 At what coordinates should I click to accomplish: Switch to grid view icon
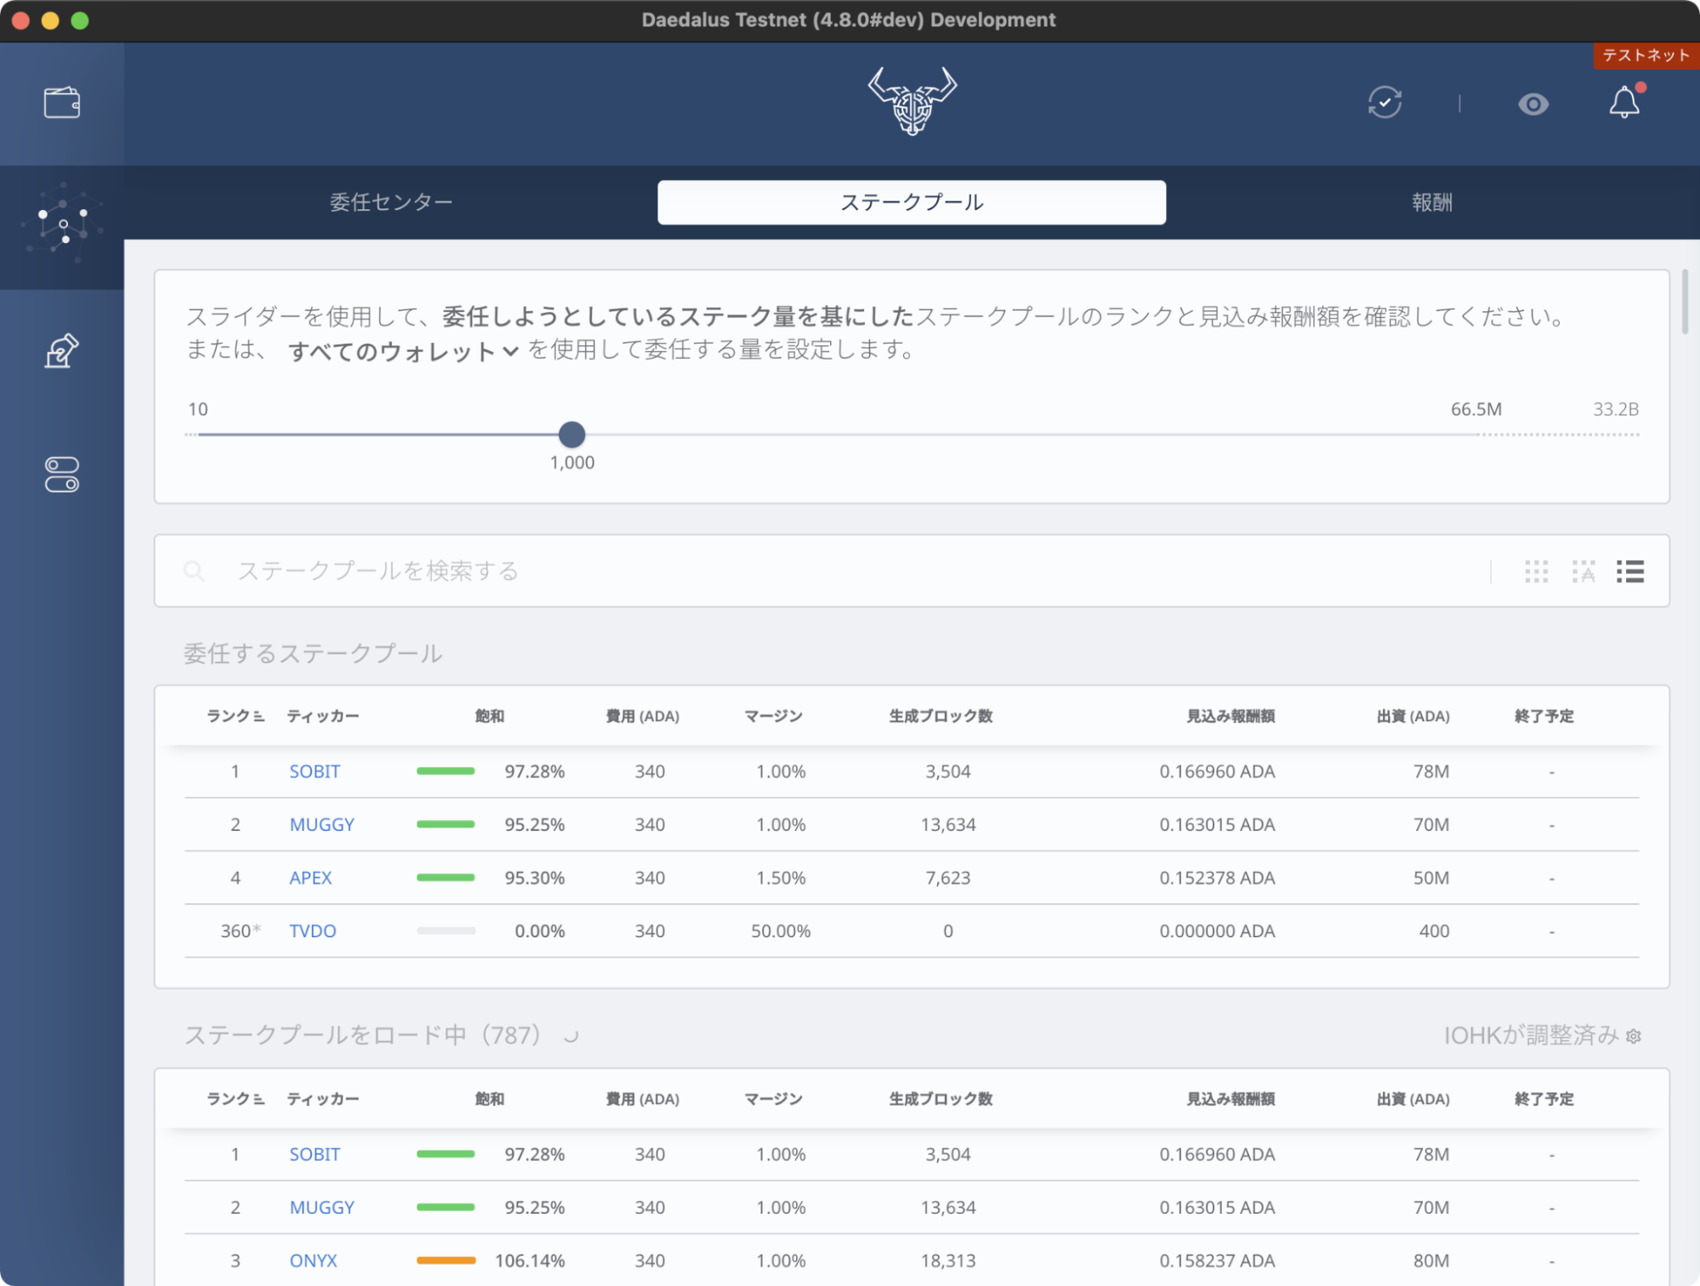coord(1536,572)
